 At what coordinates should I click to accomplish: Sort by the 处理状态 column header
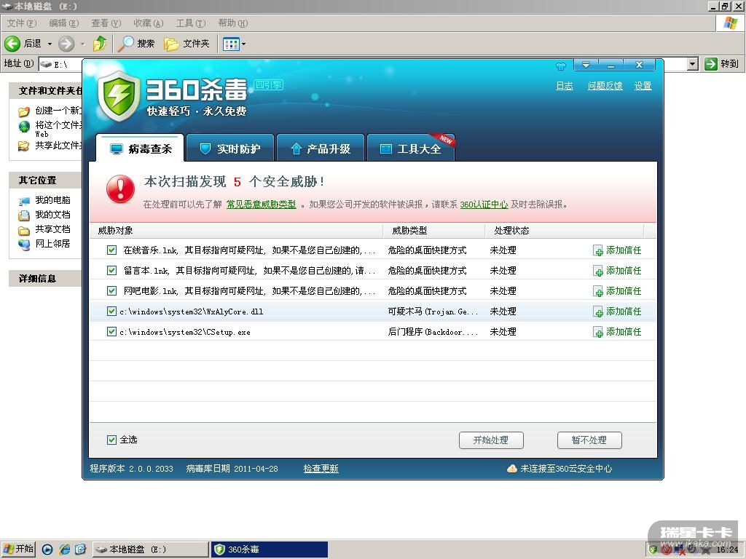(x=565, y=231)
